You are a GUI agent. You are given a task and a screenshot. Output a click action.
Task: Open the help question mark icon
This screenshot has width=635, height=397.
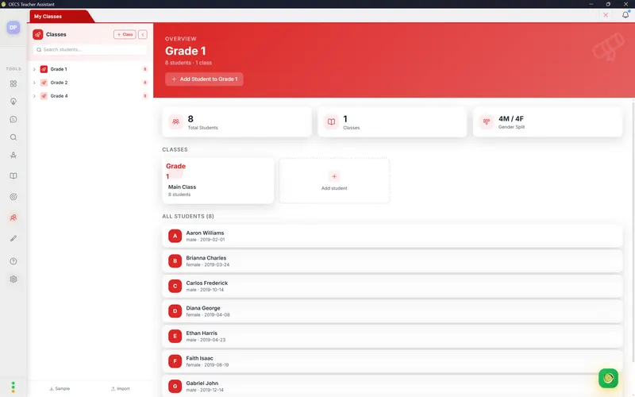click(13, 261)
